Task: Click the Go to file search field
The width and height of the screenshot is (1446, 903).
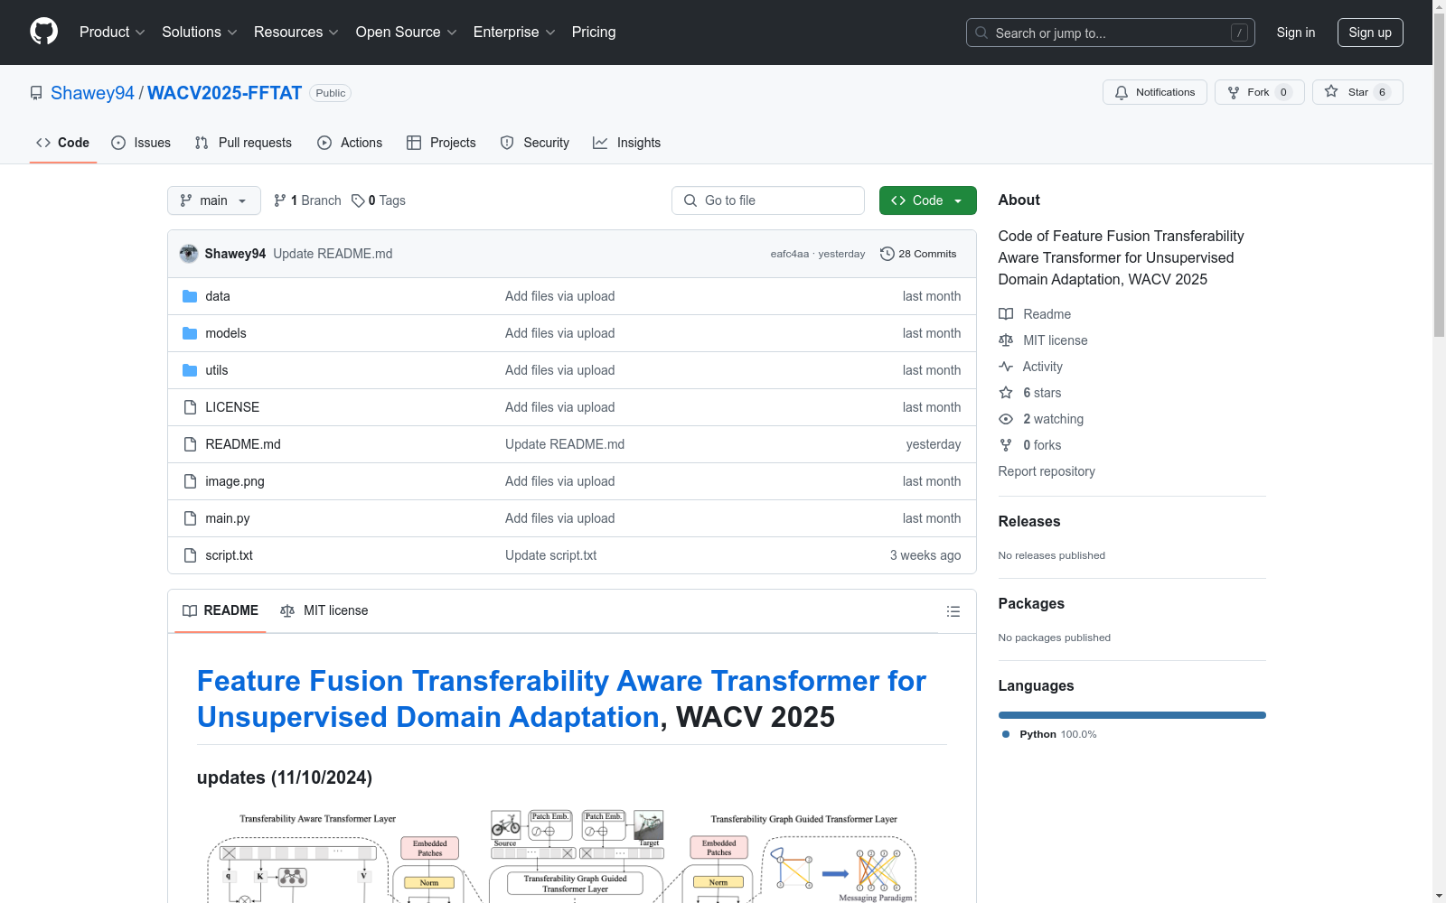Action: pyautogui.click(x=768, y=200)
